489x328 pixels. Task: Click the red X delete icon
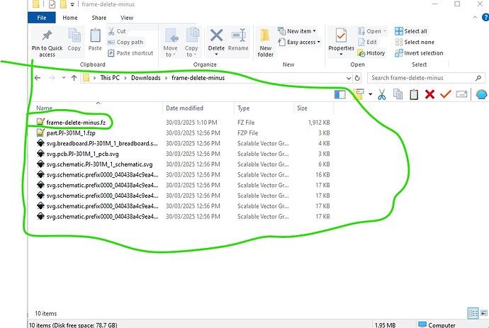(x=429, y=94)
